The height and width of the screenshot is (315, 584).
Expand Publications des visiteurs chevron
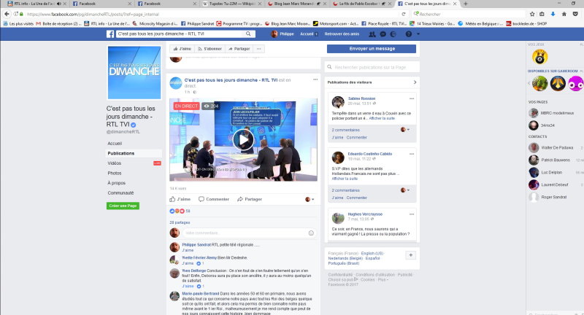[415, 82]
